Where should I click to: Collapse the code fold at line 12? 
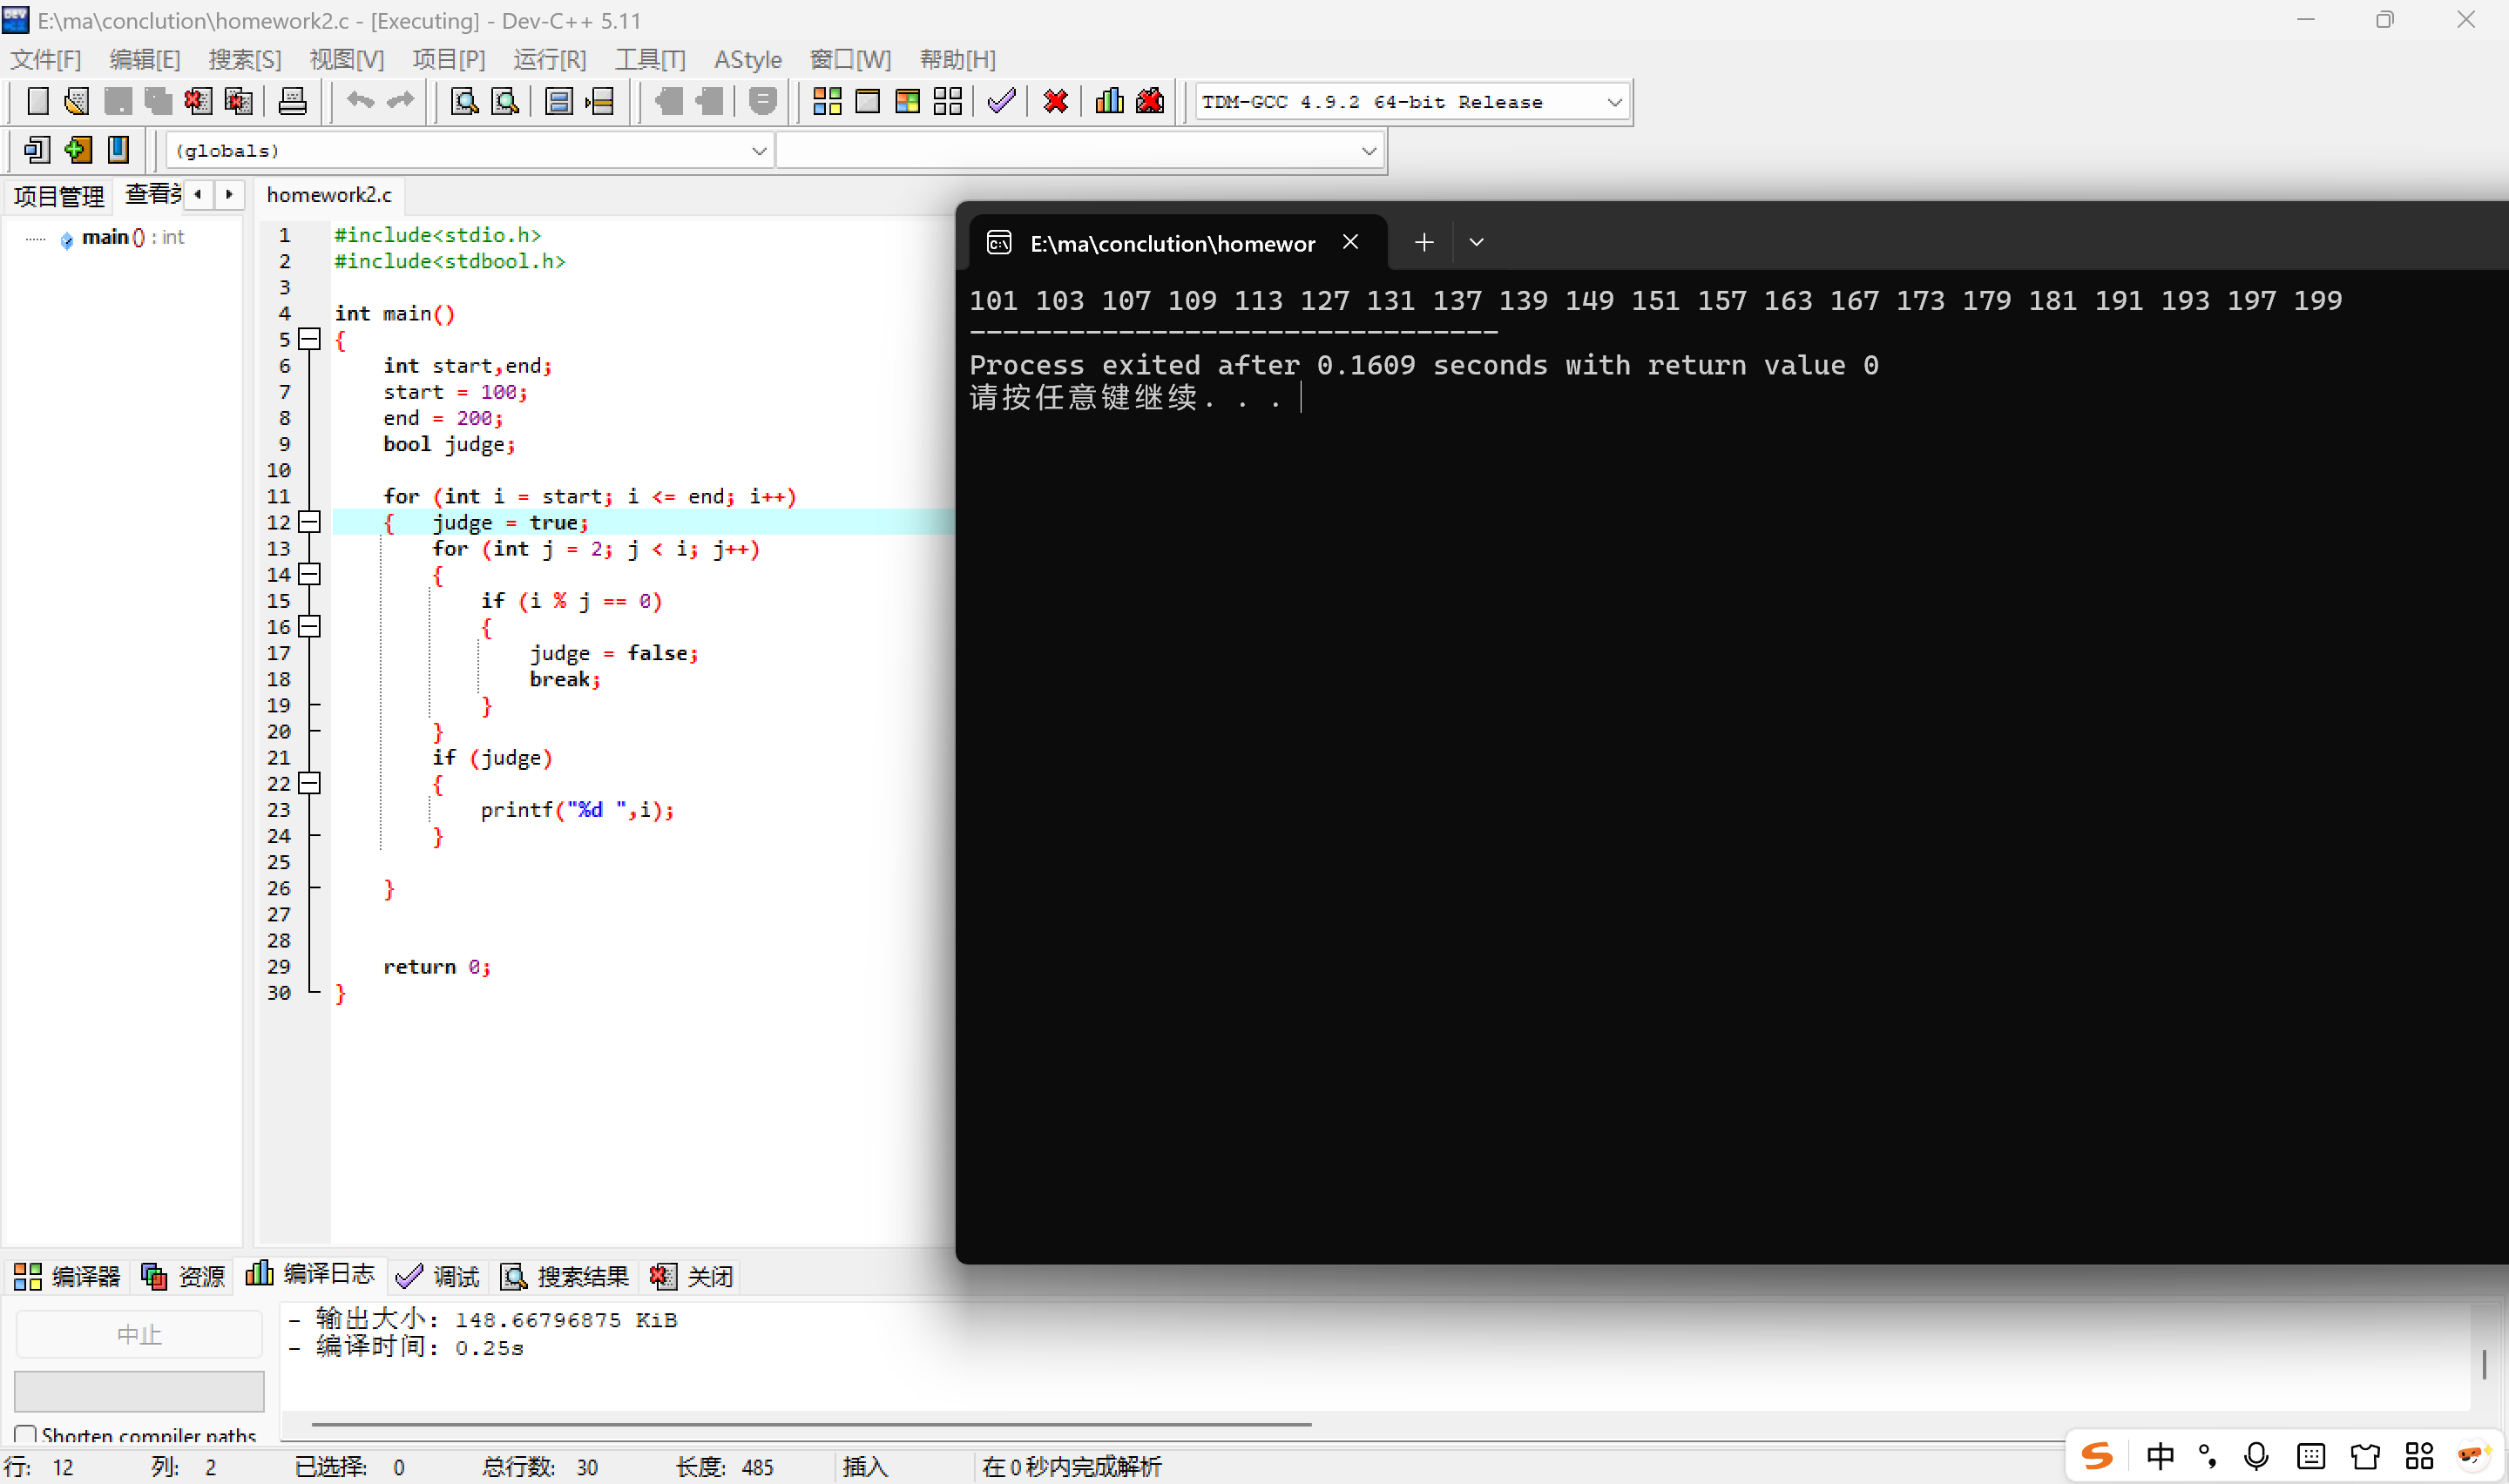click(310, 522)
